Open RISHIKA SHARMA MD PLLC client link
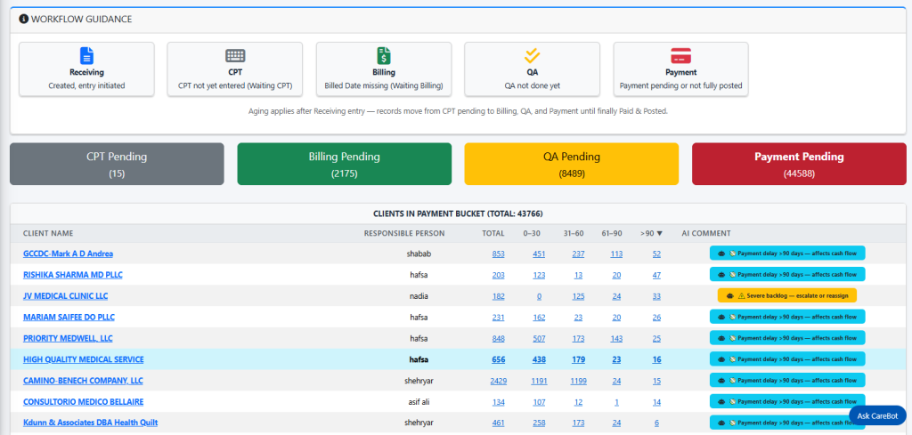 point(73,275)
